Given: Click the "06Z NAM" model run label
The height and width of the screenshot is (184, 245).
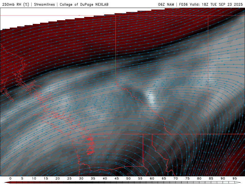Looking at the screenshot, I should coord(166,4).
